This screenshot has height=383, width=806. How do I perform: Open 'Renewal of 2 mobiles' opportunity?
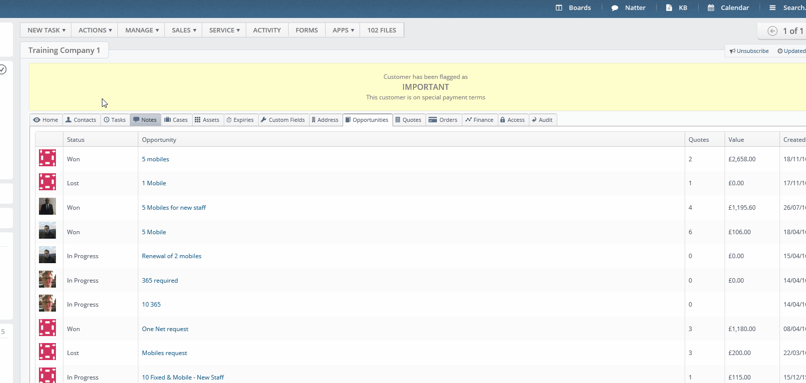[x=172, y=256]
